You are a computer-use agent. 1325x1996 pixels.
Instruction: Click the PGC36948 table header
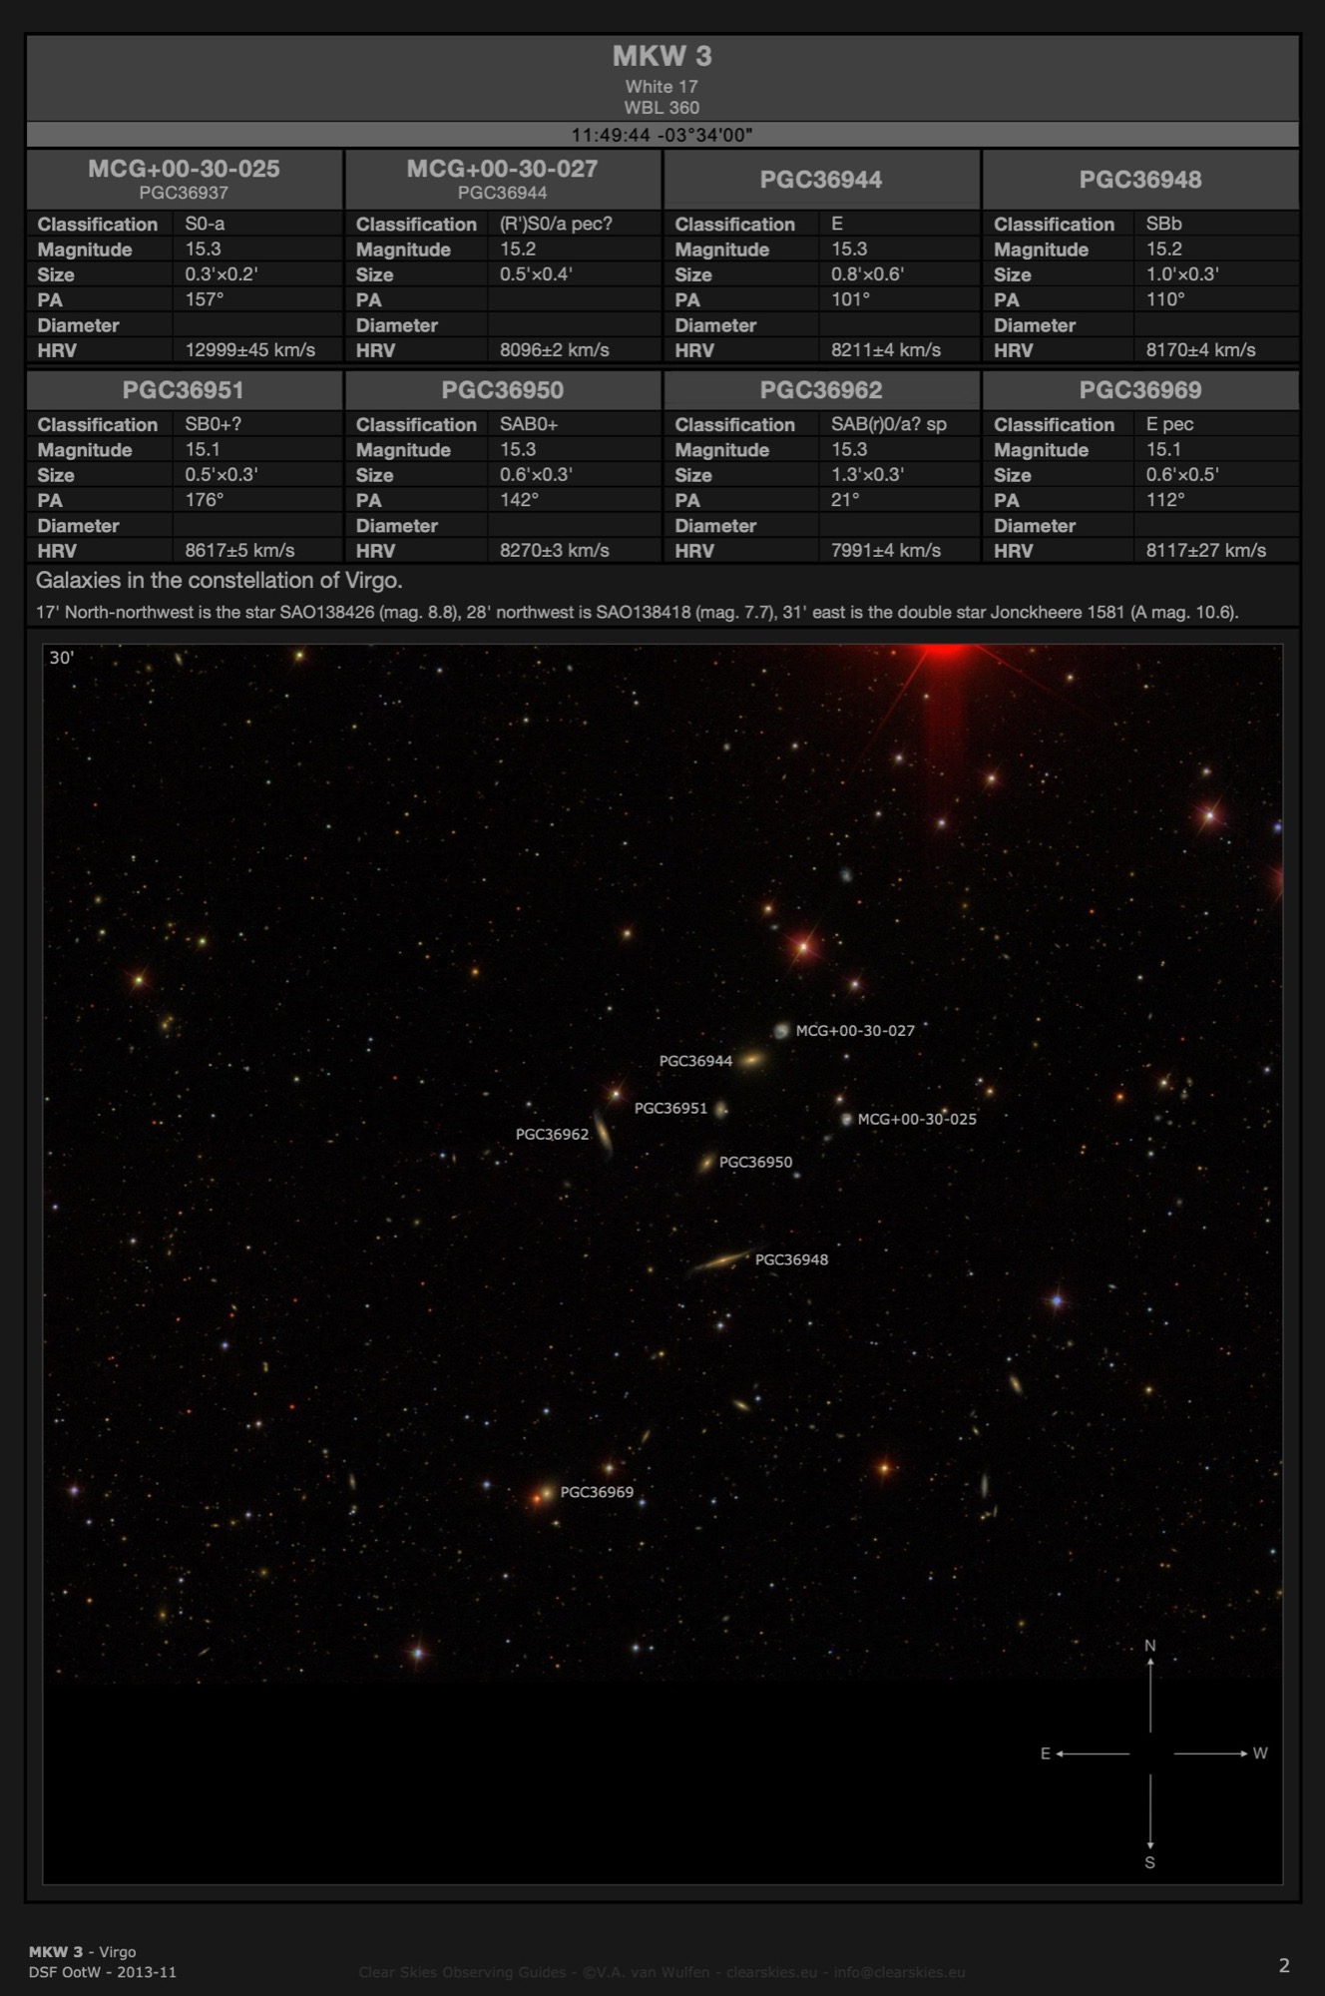(1139, 180)
